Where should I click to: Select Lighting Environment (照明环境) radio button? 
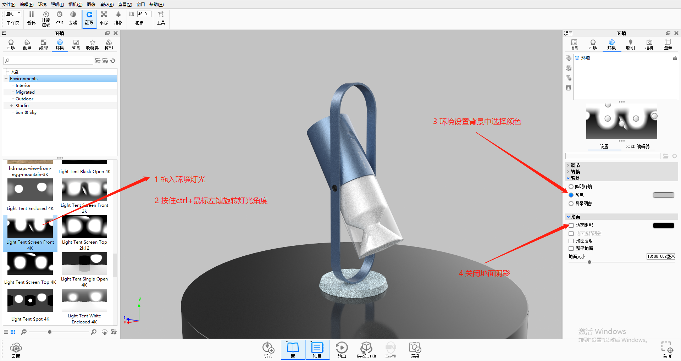(x=571, y=187)
